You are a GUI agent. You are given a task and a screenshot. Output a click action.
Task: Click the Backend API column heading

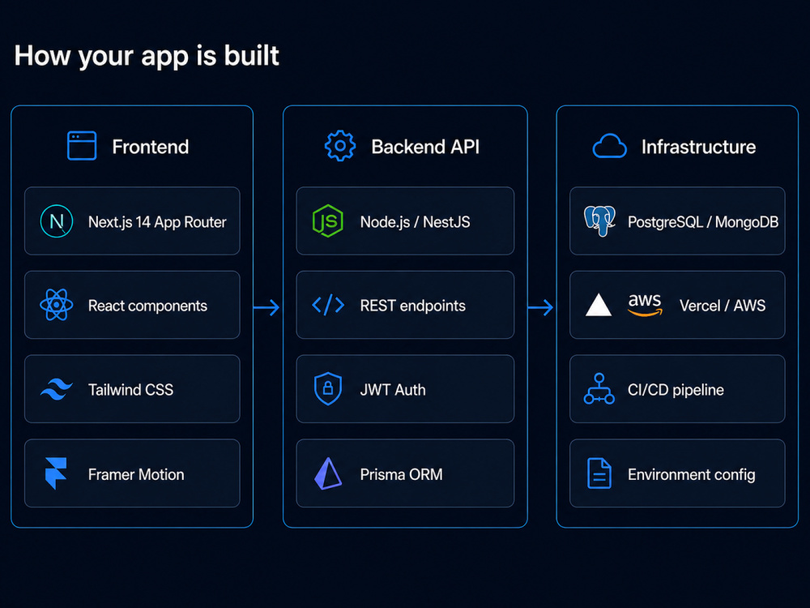(x=425, y=147)
